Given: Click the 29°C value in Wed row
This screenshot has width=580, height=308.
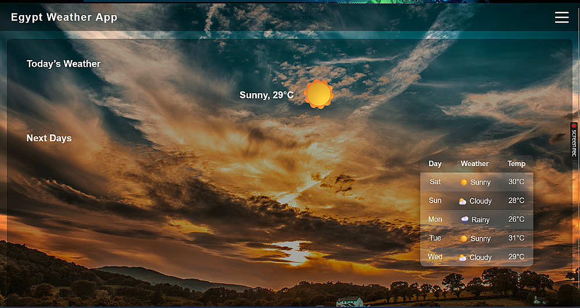Looking at the screenshot, I should coord(516,256).
